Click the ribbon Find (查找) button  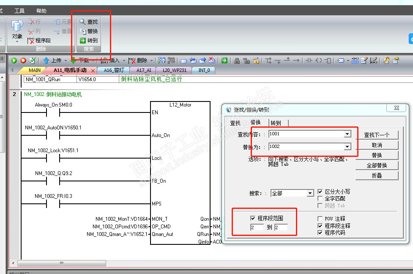89,22
